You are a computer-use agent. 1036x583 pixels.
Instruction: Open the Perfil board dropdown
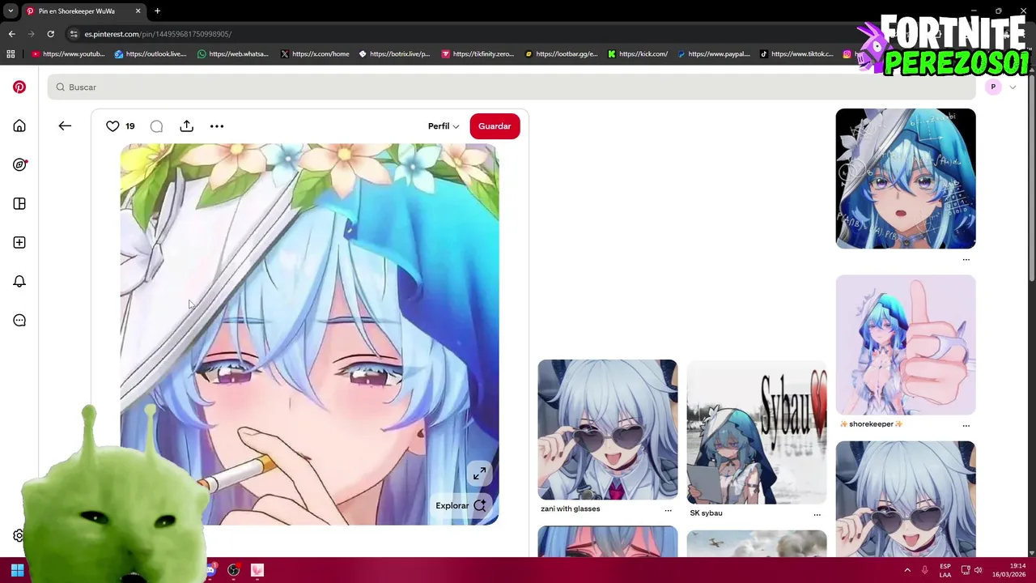[444, 126]
